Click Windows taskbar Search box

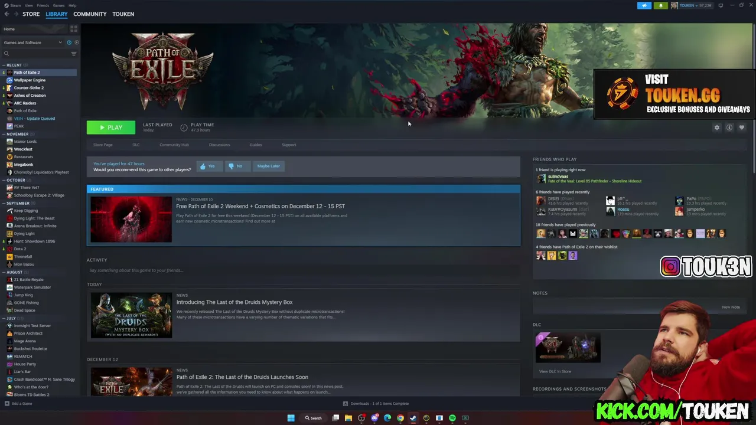pos(314,418)
